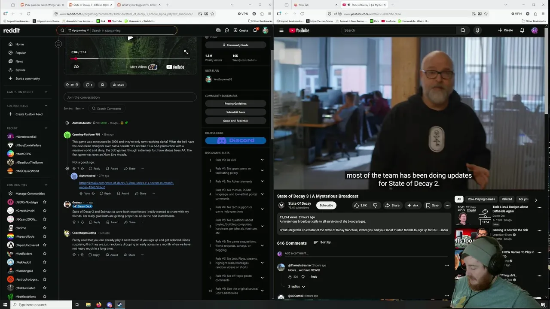Like Thelootstreamer's YouTube comment

(x=290, y=277)
